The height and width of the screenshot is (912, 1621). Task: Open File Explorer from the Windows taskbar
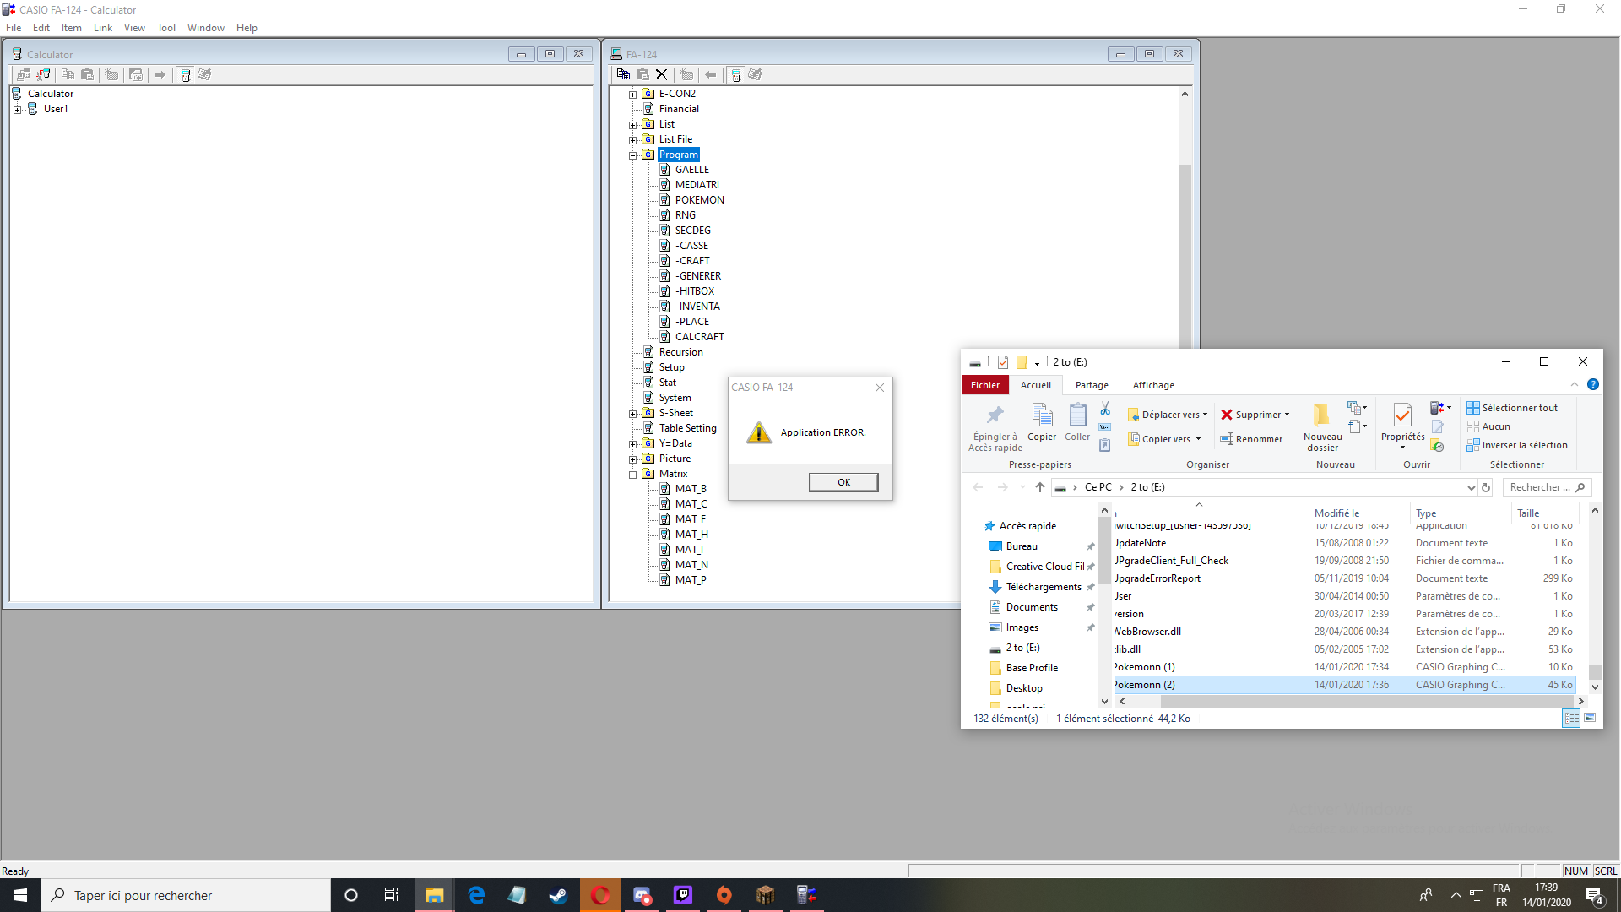coord(435,895)
